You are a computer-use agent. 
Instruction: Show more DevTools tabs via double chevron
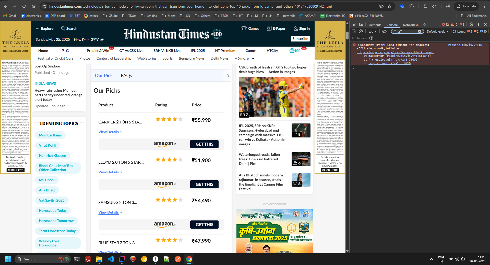click(424, 25)
